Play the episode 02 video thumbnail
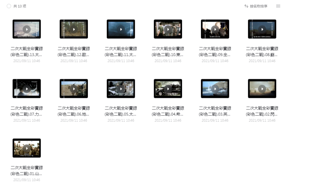 [x=262, y=89]
